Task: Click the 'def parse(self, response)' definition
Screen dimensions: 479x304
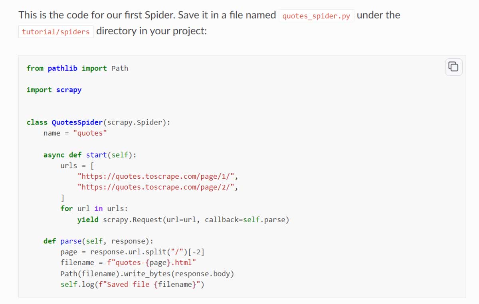Action: (98, 241)
